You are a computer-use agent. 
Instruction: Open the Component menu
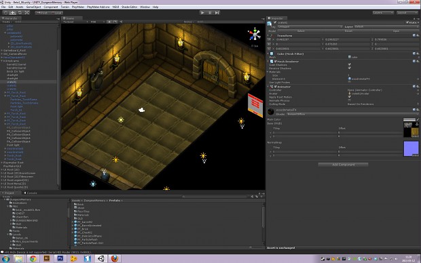(x=51, y=7)
